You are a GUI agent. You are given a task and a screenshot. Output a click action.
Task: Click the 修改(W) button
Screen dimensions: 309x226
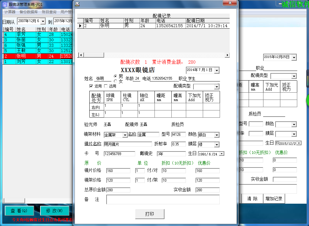point(55,211)
